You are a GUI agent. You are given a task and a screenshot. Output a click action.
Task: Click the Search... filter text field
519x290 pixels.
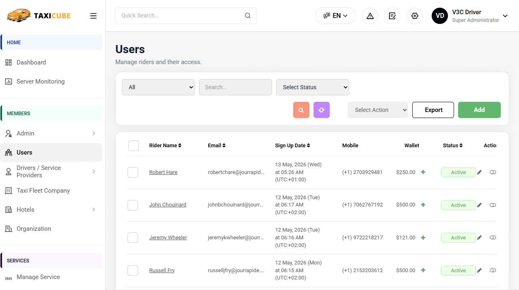click(x=236, y=87)
